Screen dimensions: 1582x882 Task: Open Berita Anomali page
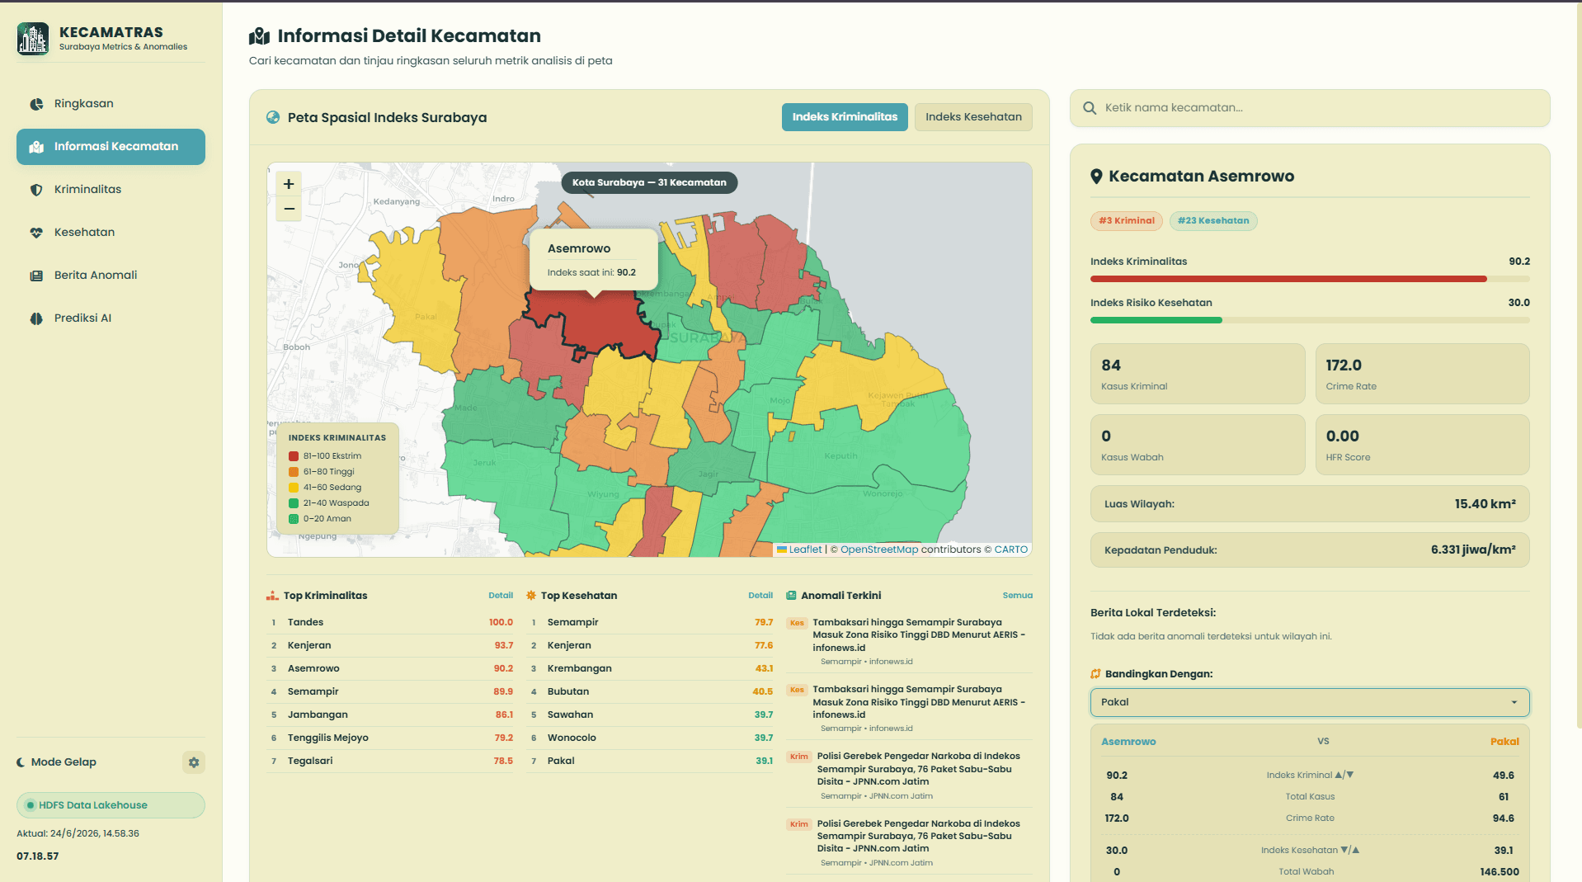pos(111,276)
